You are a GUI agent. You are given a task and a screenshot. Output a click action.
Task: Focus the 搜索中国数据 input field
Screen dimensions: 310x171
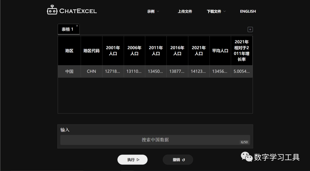click(x=155, y=140)
